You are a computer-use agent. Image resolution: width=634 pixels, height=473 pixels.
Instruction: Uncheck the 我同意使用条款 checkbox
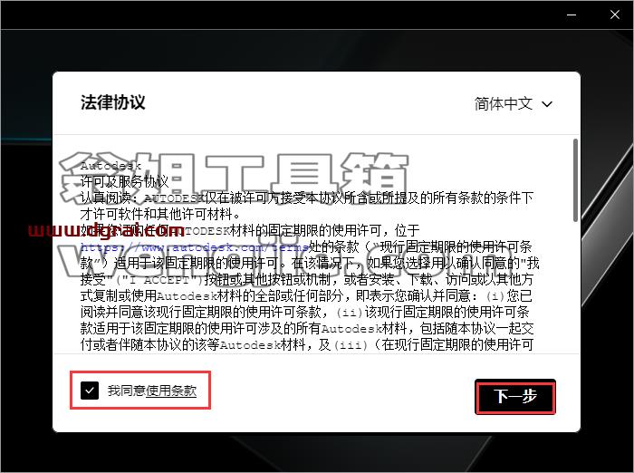tap(90, 391)
